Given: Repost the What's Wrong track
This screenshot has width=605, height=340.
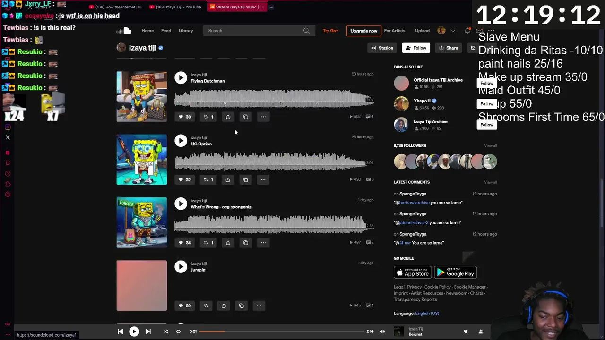Looking at the screenshot, I should [x=208, y=243].
